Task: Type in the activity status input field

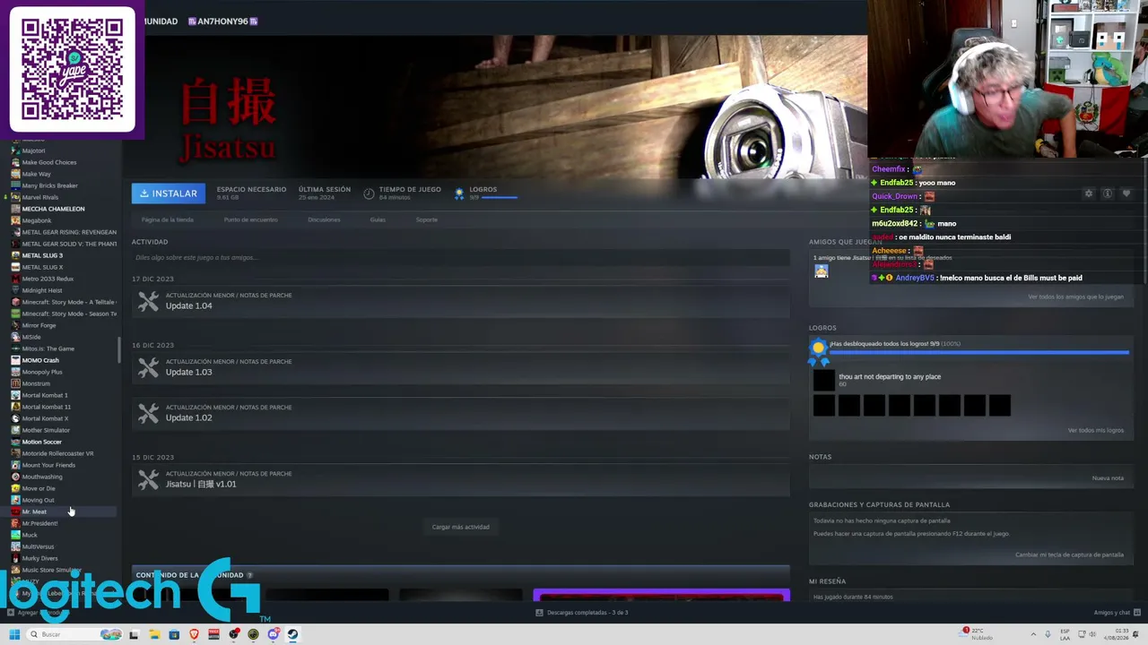Action: (460, 258)
